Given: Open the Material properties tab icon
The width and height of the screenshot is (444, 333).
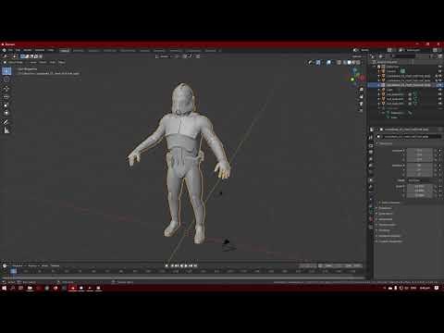Looking at the screenshot, I should click(x=371, y=219).
